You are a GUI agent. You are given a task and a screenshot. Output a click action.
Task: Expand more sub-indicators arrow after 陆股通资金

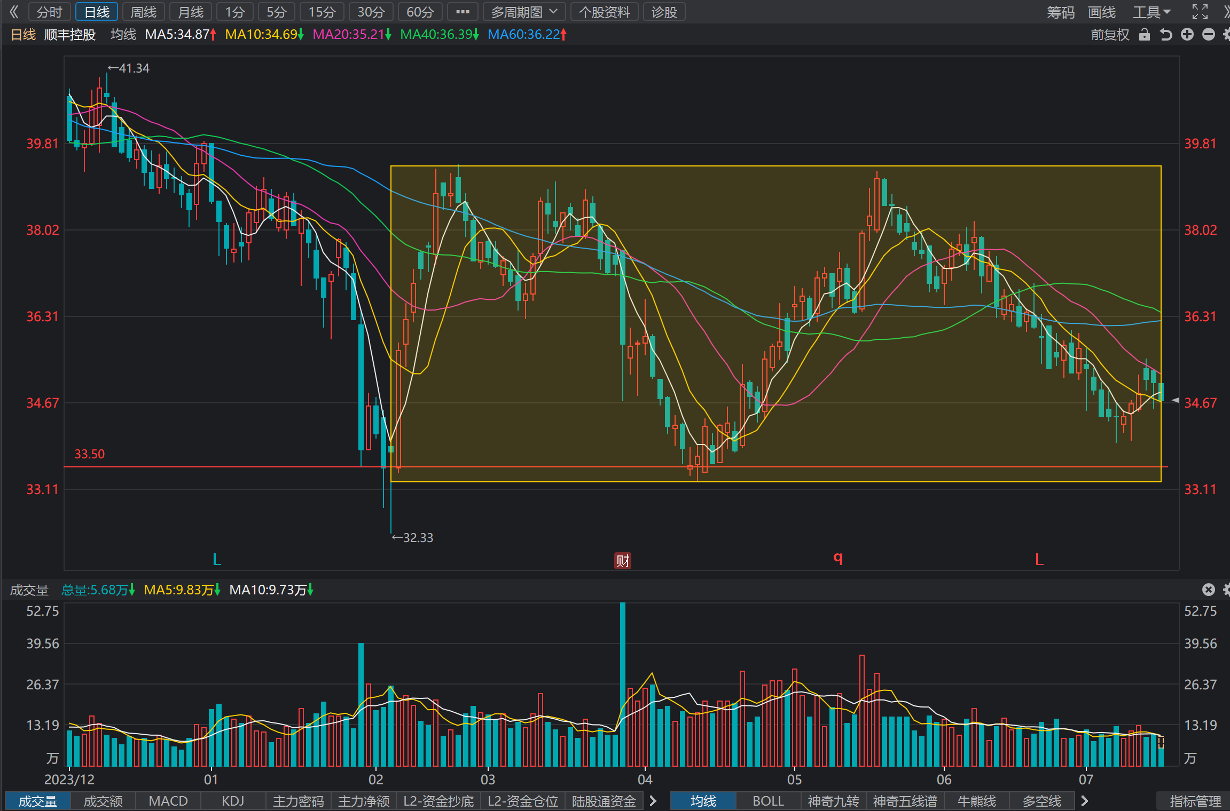click(653, 801)
